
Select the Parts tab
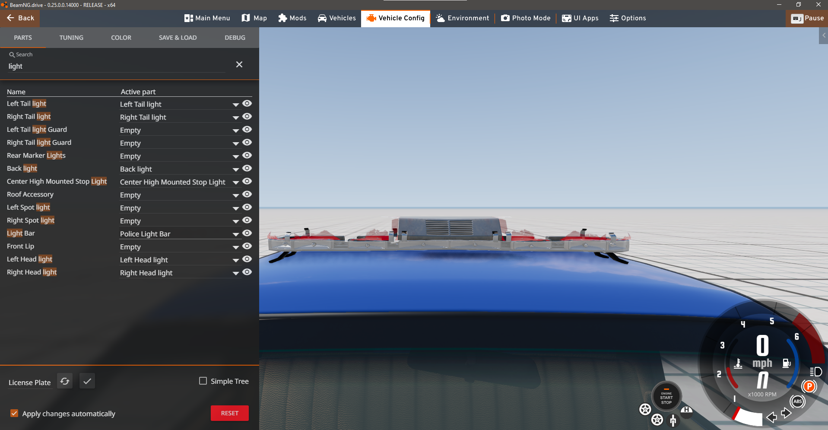tap(23, 38)
